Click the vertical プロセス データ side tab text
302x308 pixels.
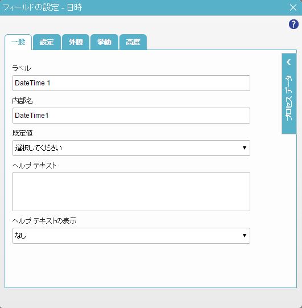click(x=289, y=97)
